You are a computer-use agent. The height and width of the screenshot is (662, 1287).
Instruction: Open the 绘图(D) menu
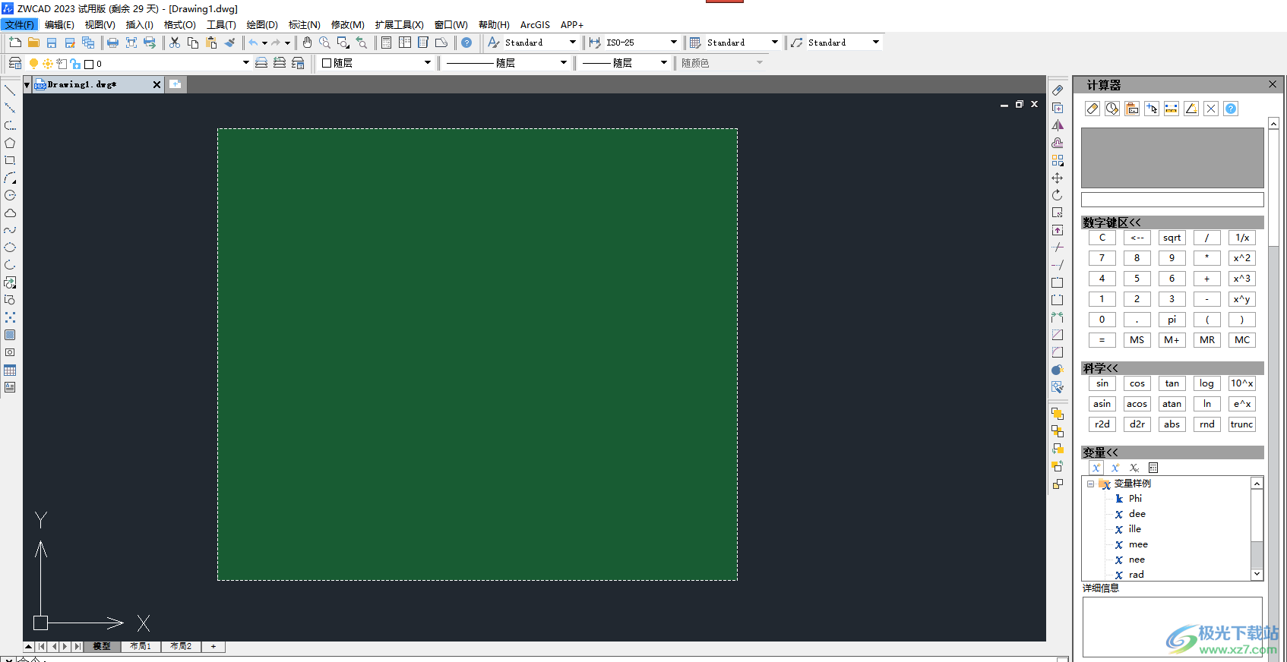pos(262,25)
